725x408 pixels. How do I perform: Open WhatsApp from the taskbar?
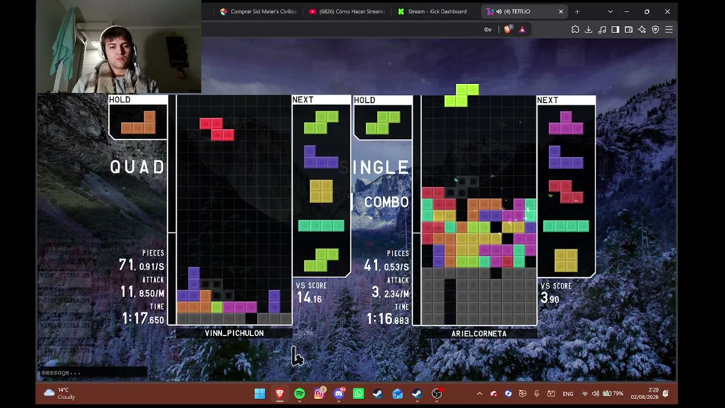359,393
